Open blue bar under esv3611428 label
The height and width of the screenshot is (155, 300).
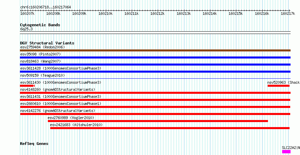click(155, 72)
